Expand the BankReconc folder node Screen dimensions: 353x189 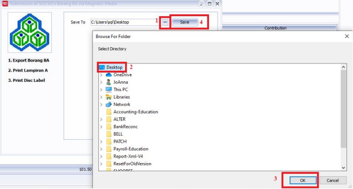pyautogui.click(x=101, y=127)
